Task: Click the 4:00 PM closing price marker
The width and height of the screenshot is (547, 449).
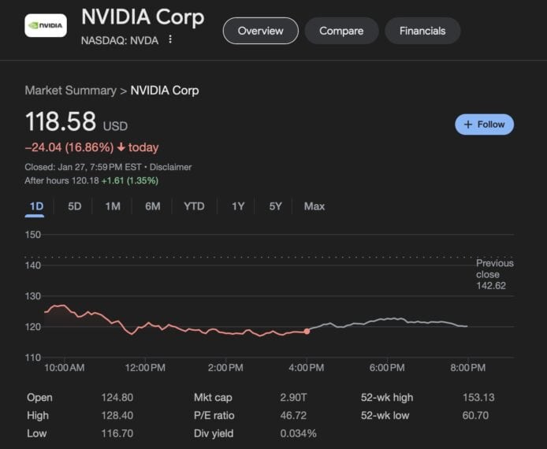Action: click(307, 331)
